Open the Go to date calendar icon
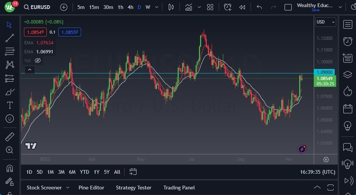 pos(133,172)
